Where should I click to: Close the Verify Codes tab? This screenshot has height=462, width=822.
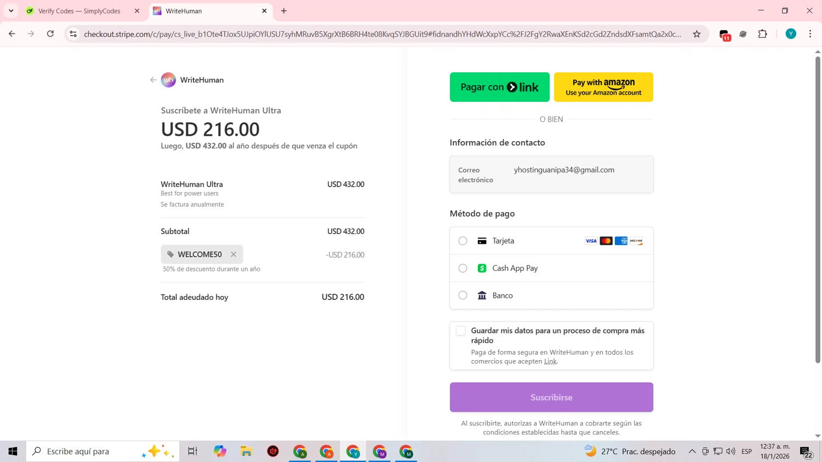click(x=137, y=11)
